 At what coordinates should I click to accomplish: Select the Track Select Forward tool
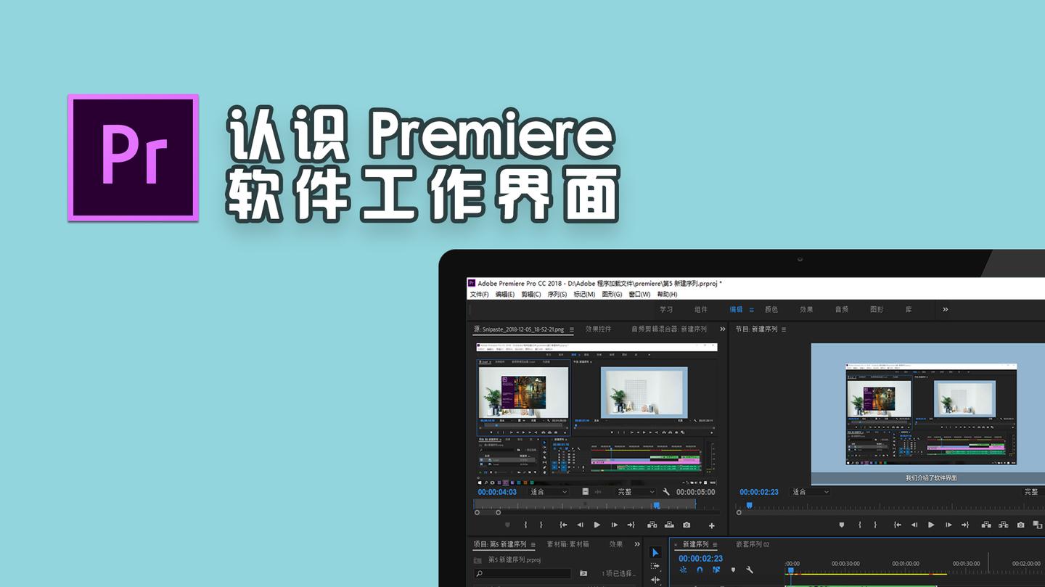pyautogui.click(x=655, y=566)
